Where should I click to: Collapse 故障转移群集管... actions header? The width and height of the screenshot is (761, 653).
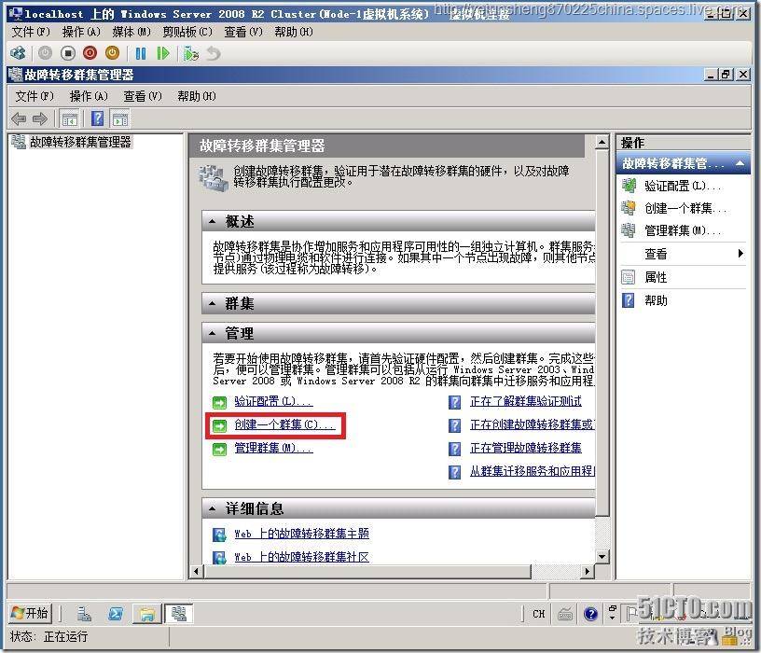[740, 163]
